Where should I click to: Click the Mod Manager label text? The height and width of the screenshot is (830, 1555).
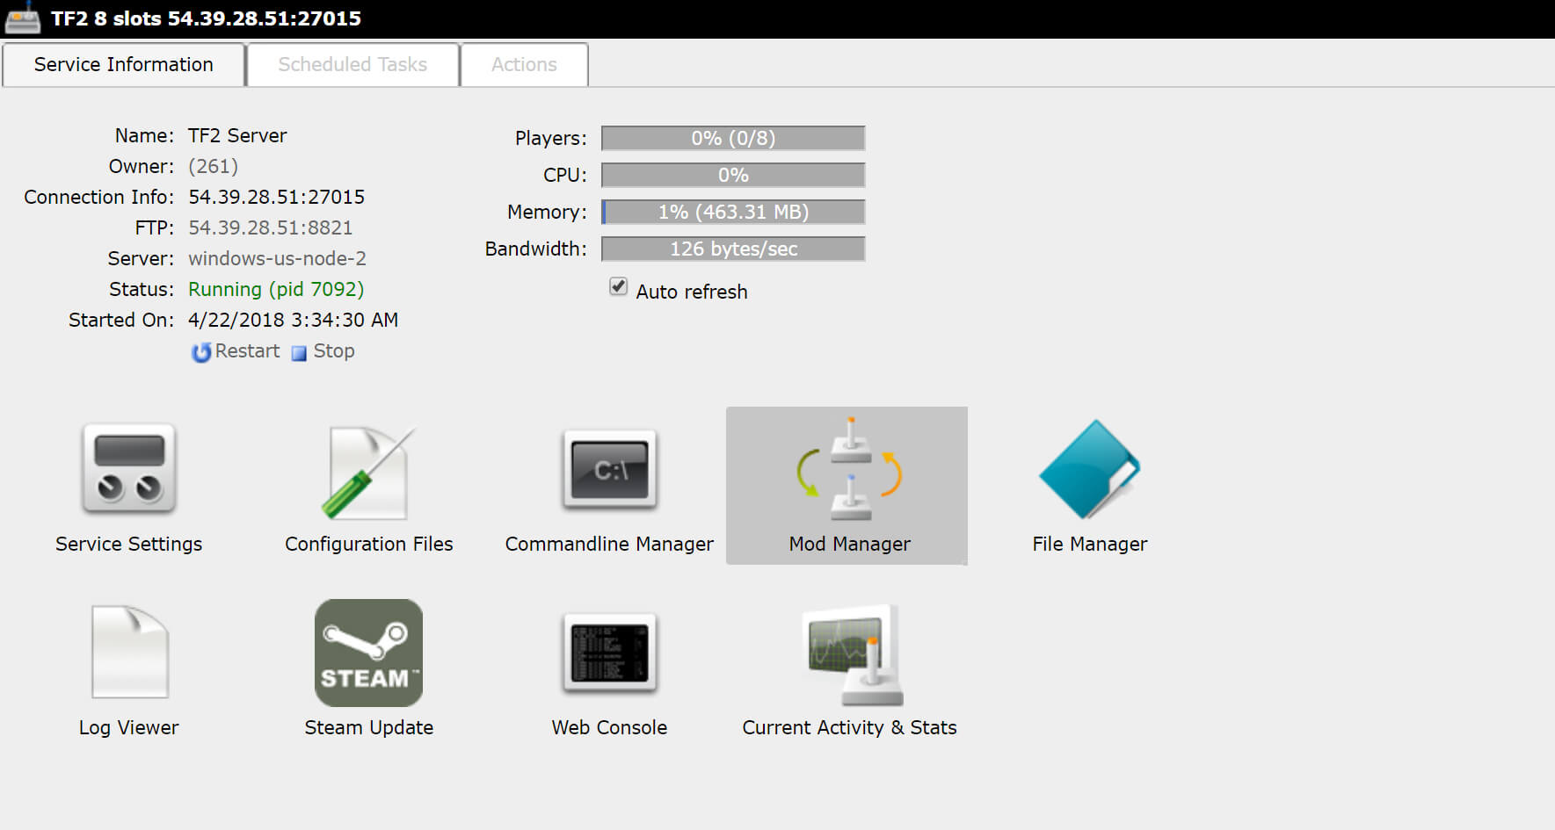point(849,545)
